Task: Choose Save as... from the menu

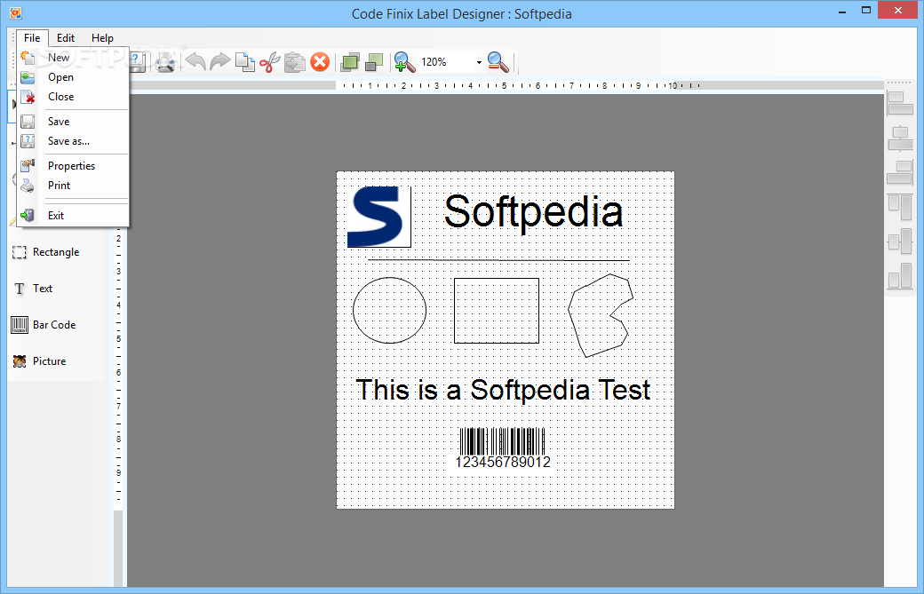Action: point(73,141)
